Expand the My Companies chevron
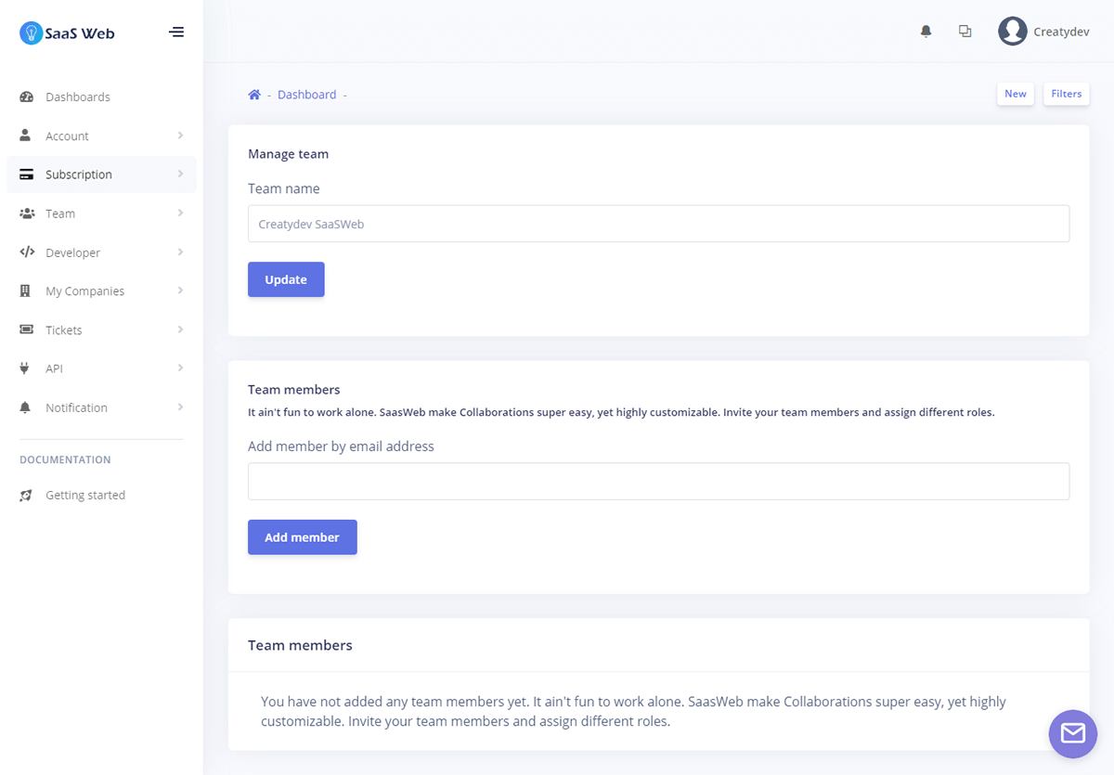Image resolution: width=1114 pixels, height=775 pixels. [180, 291]
